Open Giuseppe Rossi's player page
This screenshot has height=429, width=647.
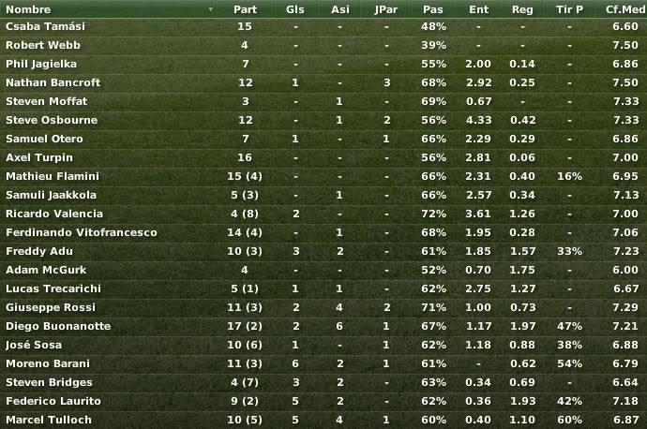[x=51, y=307]
